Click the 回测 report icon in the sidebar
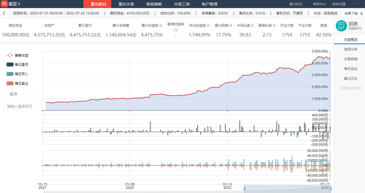 click(341, 26)
